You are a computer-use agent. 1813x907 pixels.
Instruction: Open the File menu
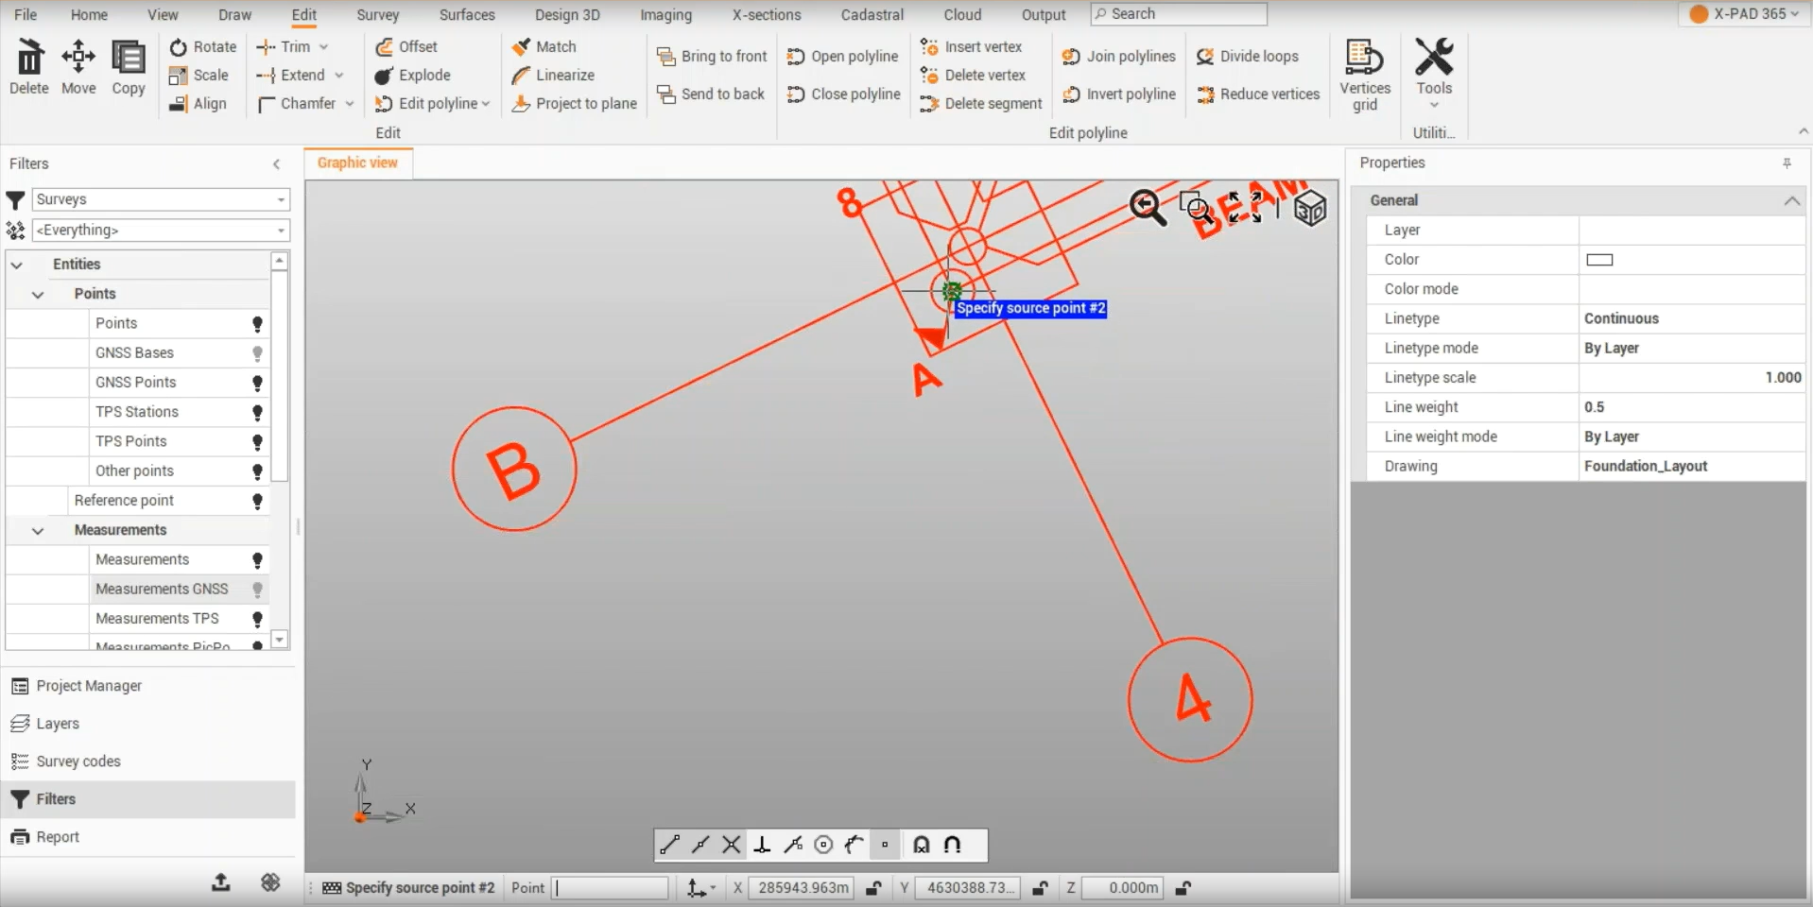pyautogui.click(x=26, y=15)
